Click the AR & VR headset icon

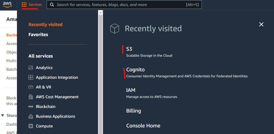click(x=31, y=87)
